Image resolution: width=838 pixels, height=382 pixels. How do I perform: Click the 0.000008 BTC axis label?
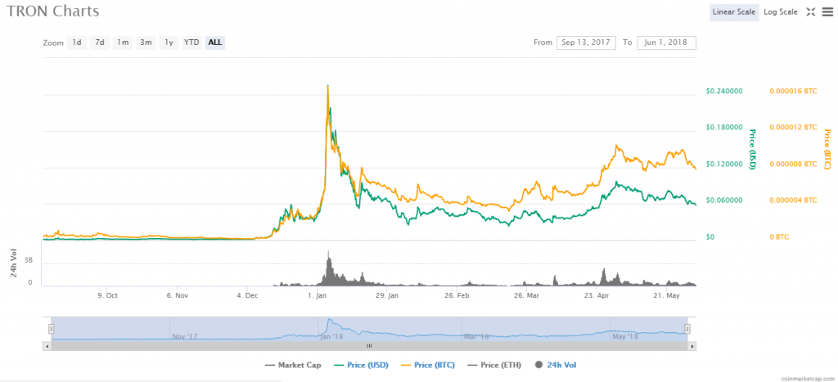[793, 164]
